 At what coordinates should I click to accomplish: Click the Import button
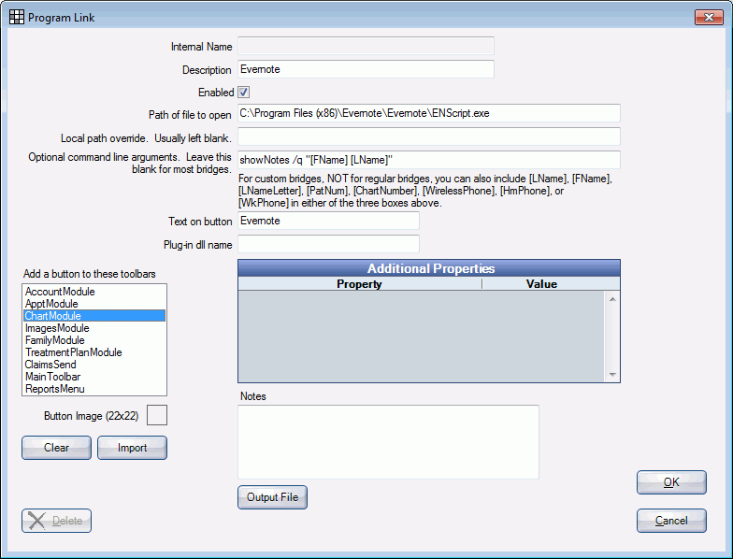point(133,448)
